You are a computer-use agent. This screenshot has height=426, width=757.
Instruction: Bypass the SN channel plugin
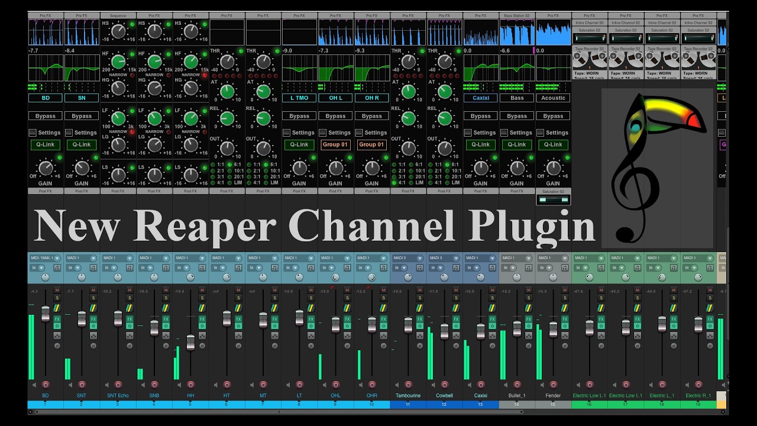(82, 116)
